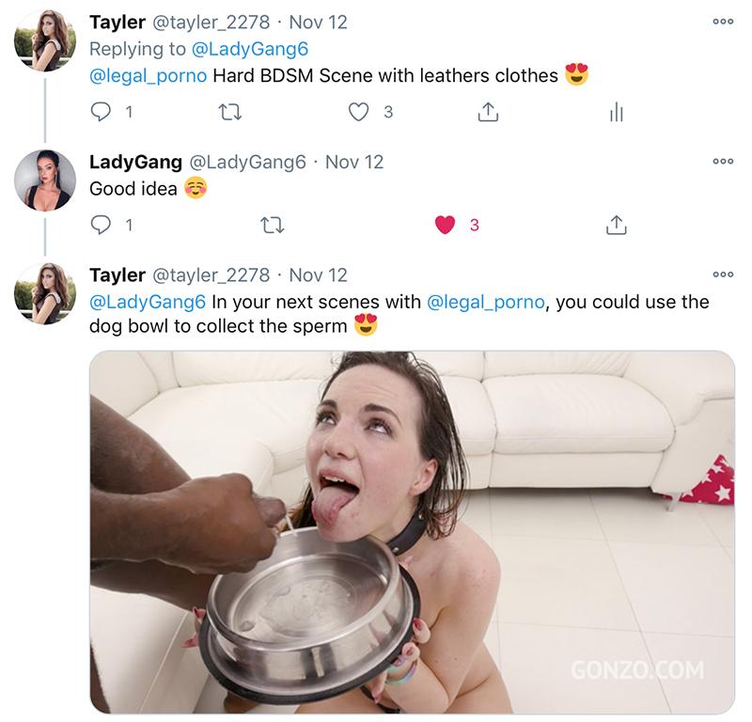Share LadyGang's "Good idea" tweet
The image size is (752, 722).
(616, 225)
